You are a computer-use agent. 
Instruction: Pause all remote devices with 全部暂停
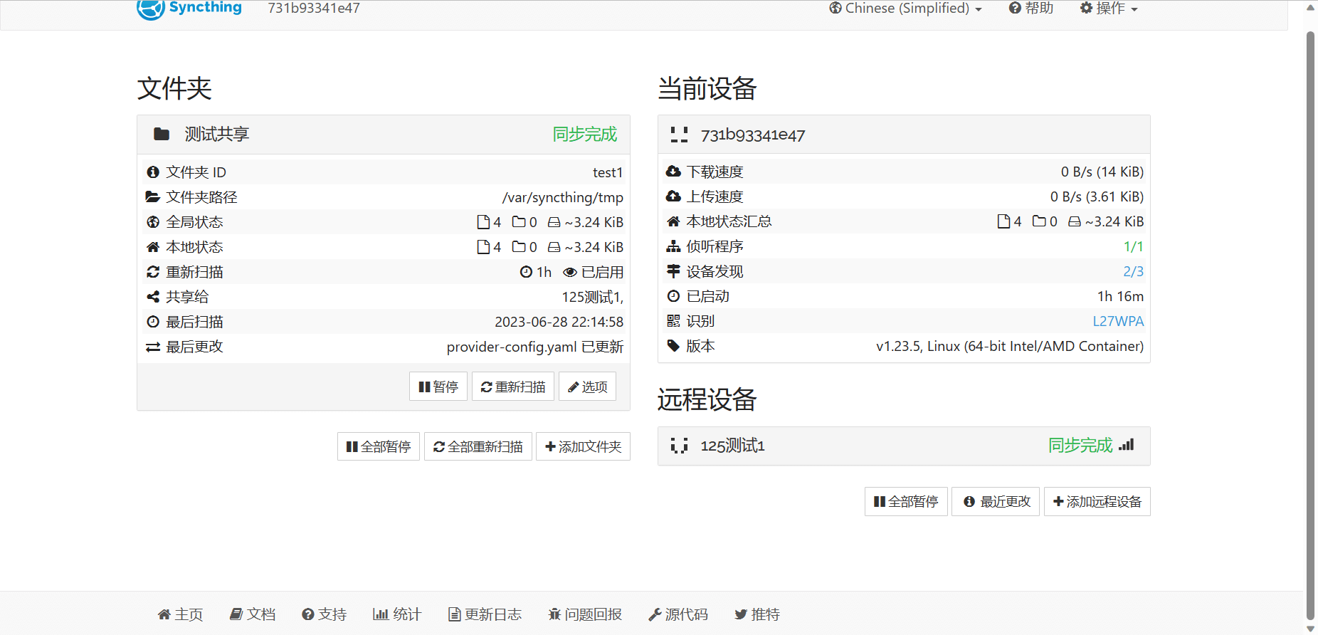click(906, 501)
